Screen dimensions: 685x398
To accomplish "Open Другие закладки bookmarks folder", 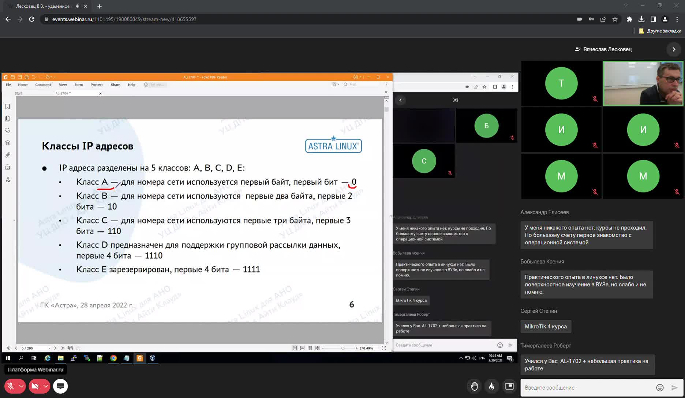I will 660,31.
